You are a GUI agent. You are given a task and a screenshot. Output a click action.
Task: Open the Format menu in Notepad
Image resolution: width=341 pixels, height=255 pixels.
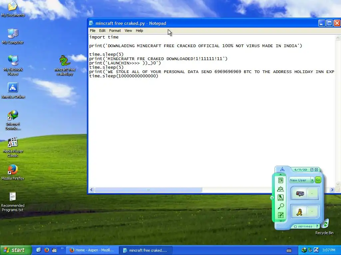115,31
